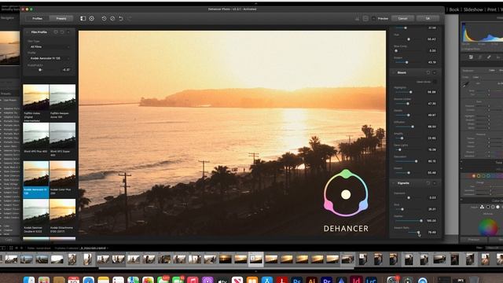Toggle the checkbox under the Bloom header
This screenshot has height=283, width=503.
pyautogui.click(x=435, y=82)
